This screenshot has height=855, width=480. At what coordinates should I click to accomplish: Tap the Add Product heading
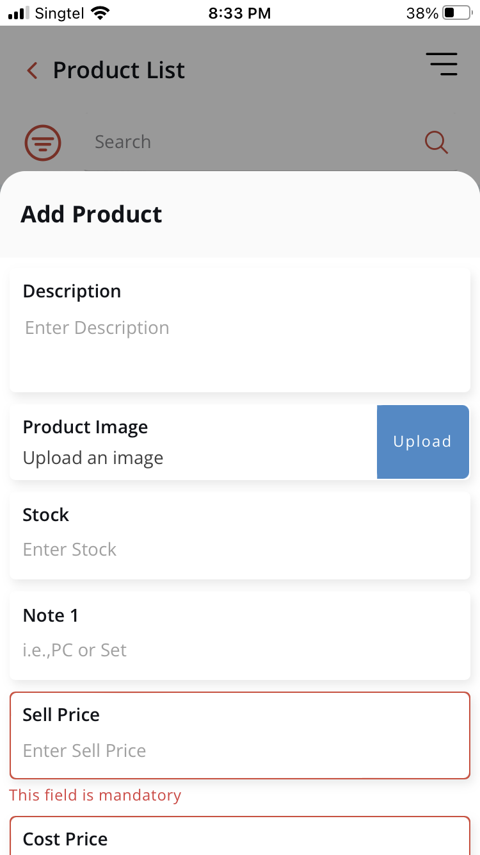(92, 214)
